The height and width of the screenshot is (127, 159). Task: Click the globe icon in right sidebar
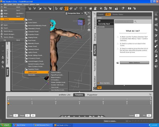pyautogui.click(x=156, y=66)
